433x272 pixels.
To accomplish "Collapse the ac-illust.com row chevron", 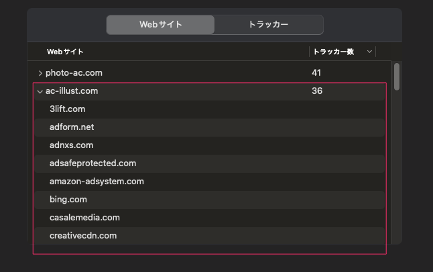I will click(x=40, y=91).
